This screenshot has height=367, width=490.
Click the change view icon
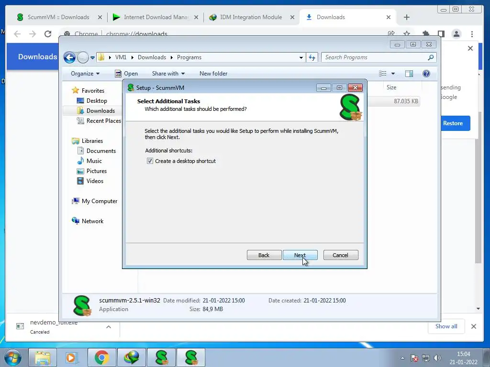coord(383,74)
